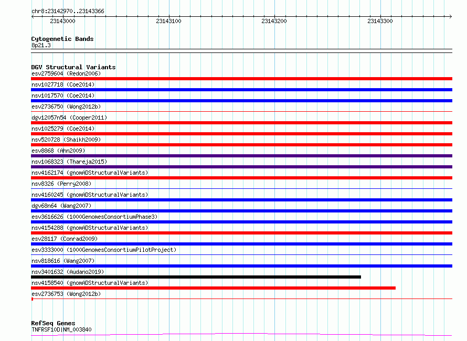
Task: Open the esv3333000 (1000GenomesConsortiumPilotProject) label
Action: coord(104,250)
